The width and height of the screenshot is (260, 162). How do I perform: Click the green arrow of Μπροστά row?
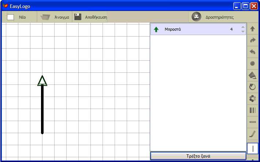coord(156,30)
